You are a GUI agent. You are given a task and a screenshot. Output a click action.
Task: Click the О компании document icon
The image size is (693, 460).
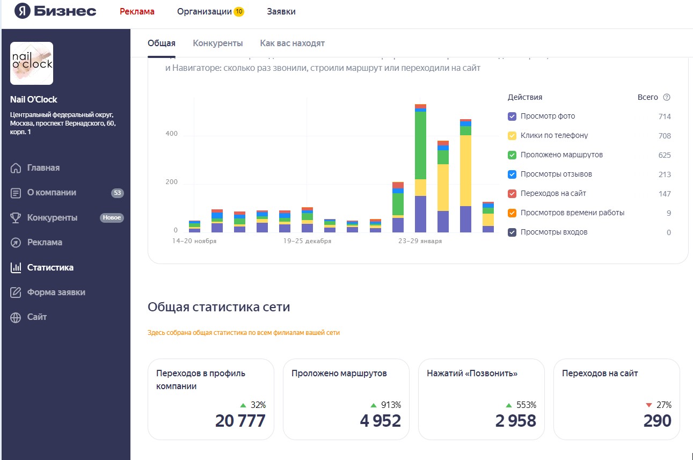coord(16,193)
